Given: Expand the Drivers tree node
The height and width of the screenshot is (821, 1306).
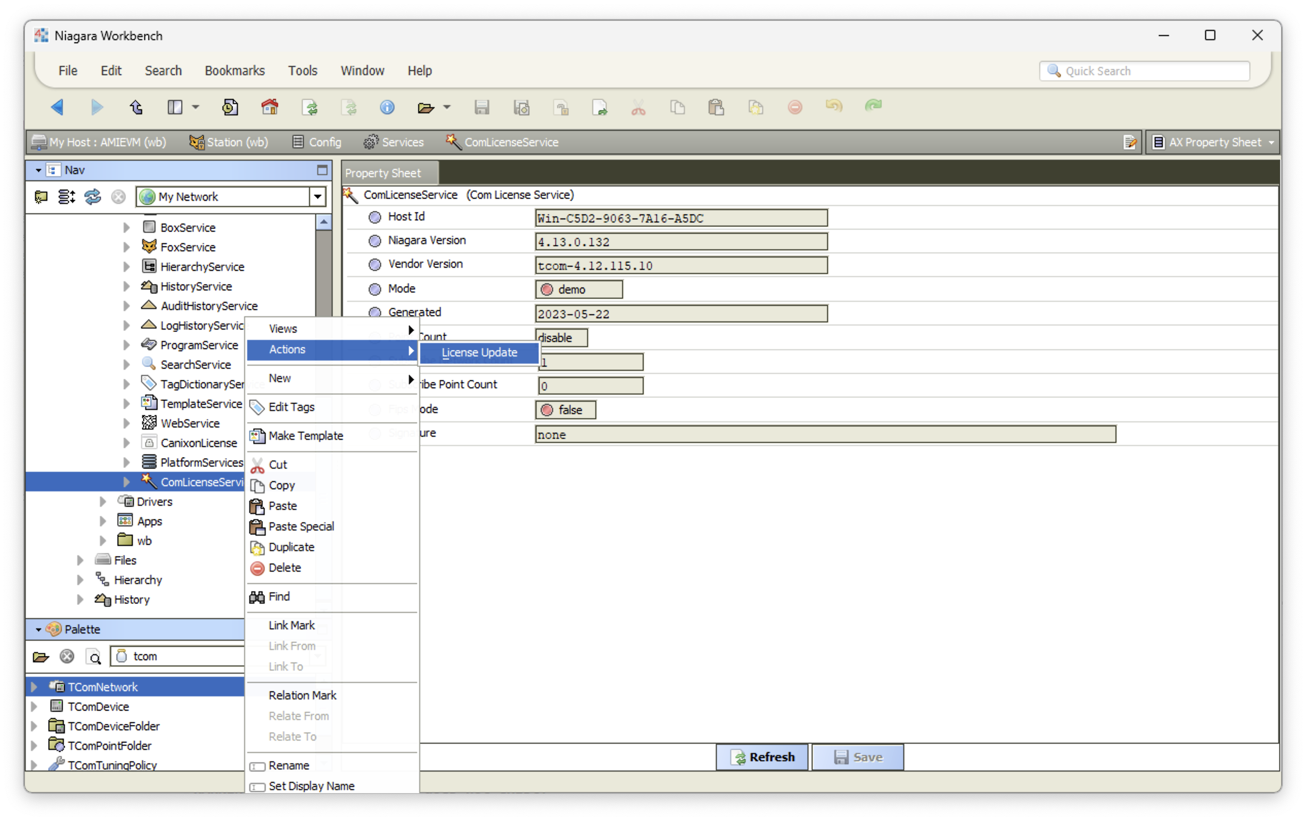Looking at the screenshot, I should (103, 502).
